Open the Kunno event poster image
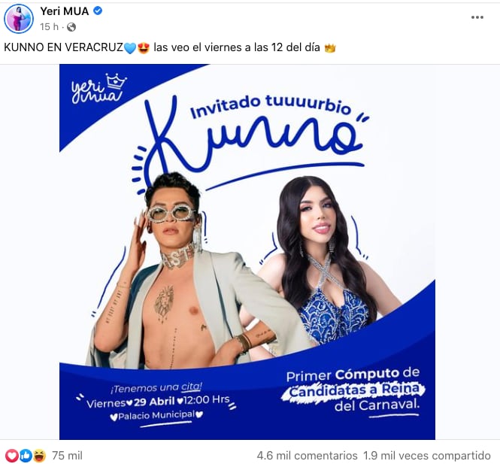Image resolution: width=500 pixels, height=464 pixels. pos(247,252)
